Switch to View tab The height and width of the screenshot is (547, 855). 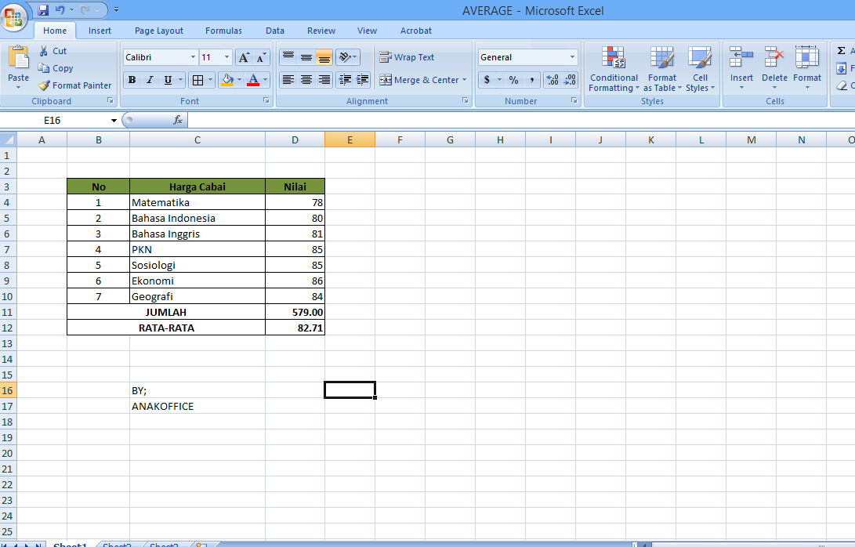[x=367, y=31]
